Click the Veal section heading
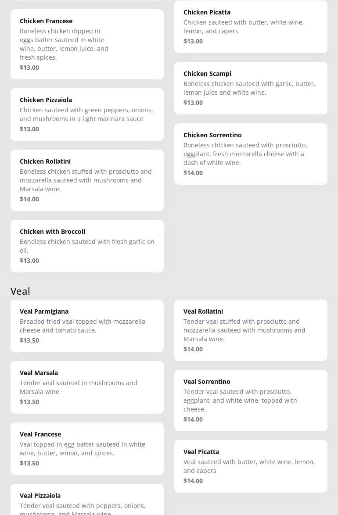This screenshot has height=515, width=338. click(x=21, y=291)
